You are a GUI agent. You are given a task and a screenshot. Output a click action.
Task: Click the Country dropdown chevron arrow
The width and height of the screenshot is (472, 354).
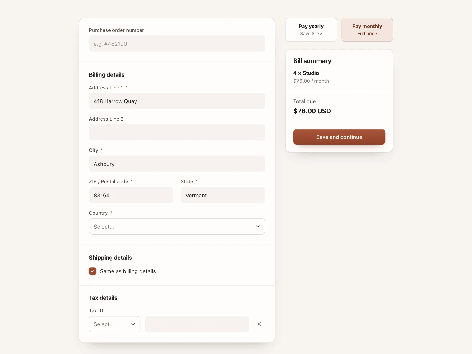[258, 227]
